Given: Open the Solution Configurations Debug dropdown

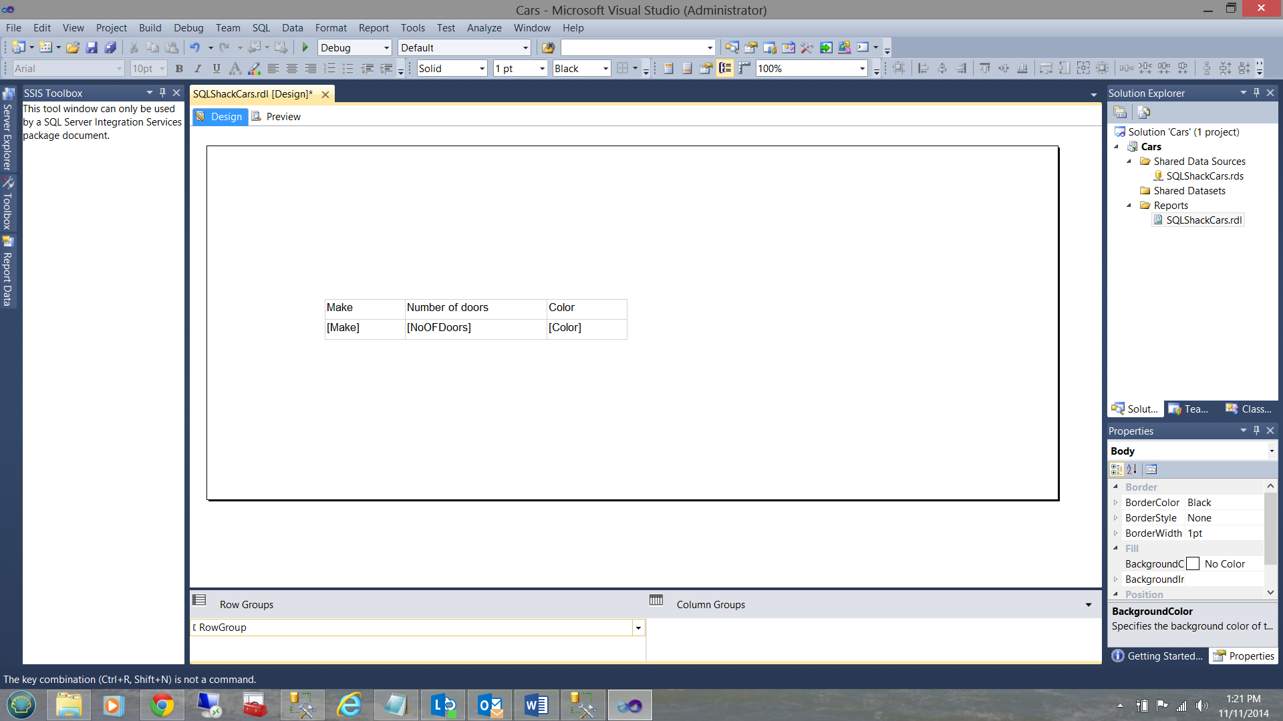Looking at the screenshot, I should pos(386,47).
